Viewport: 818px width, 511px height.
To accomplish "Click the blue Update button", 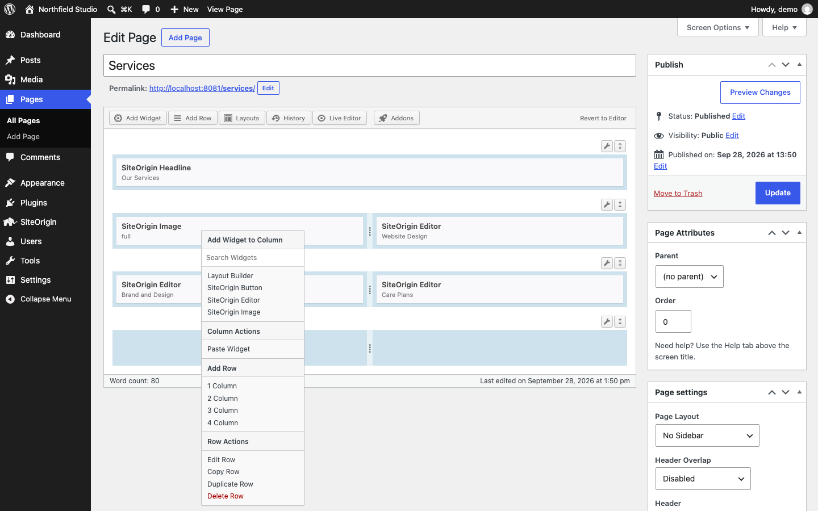I will click(778, 193).
